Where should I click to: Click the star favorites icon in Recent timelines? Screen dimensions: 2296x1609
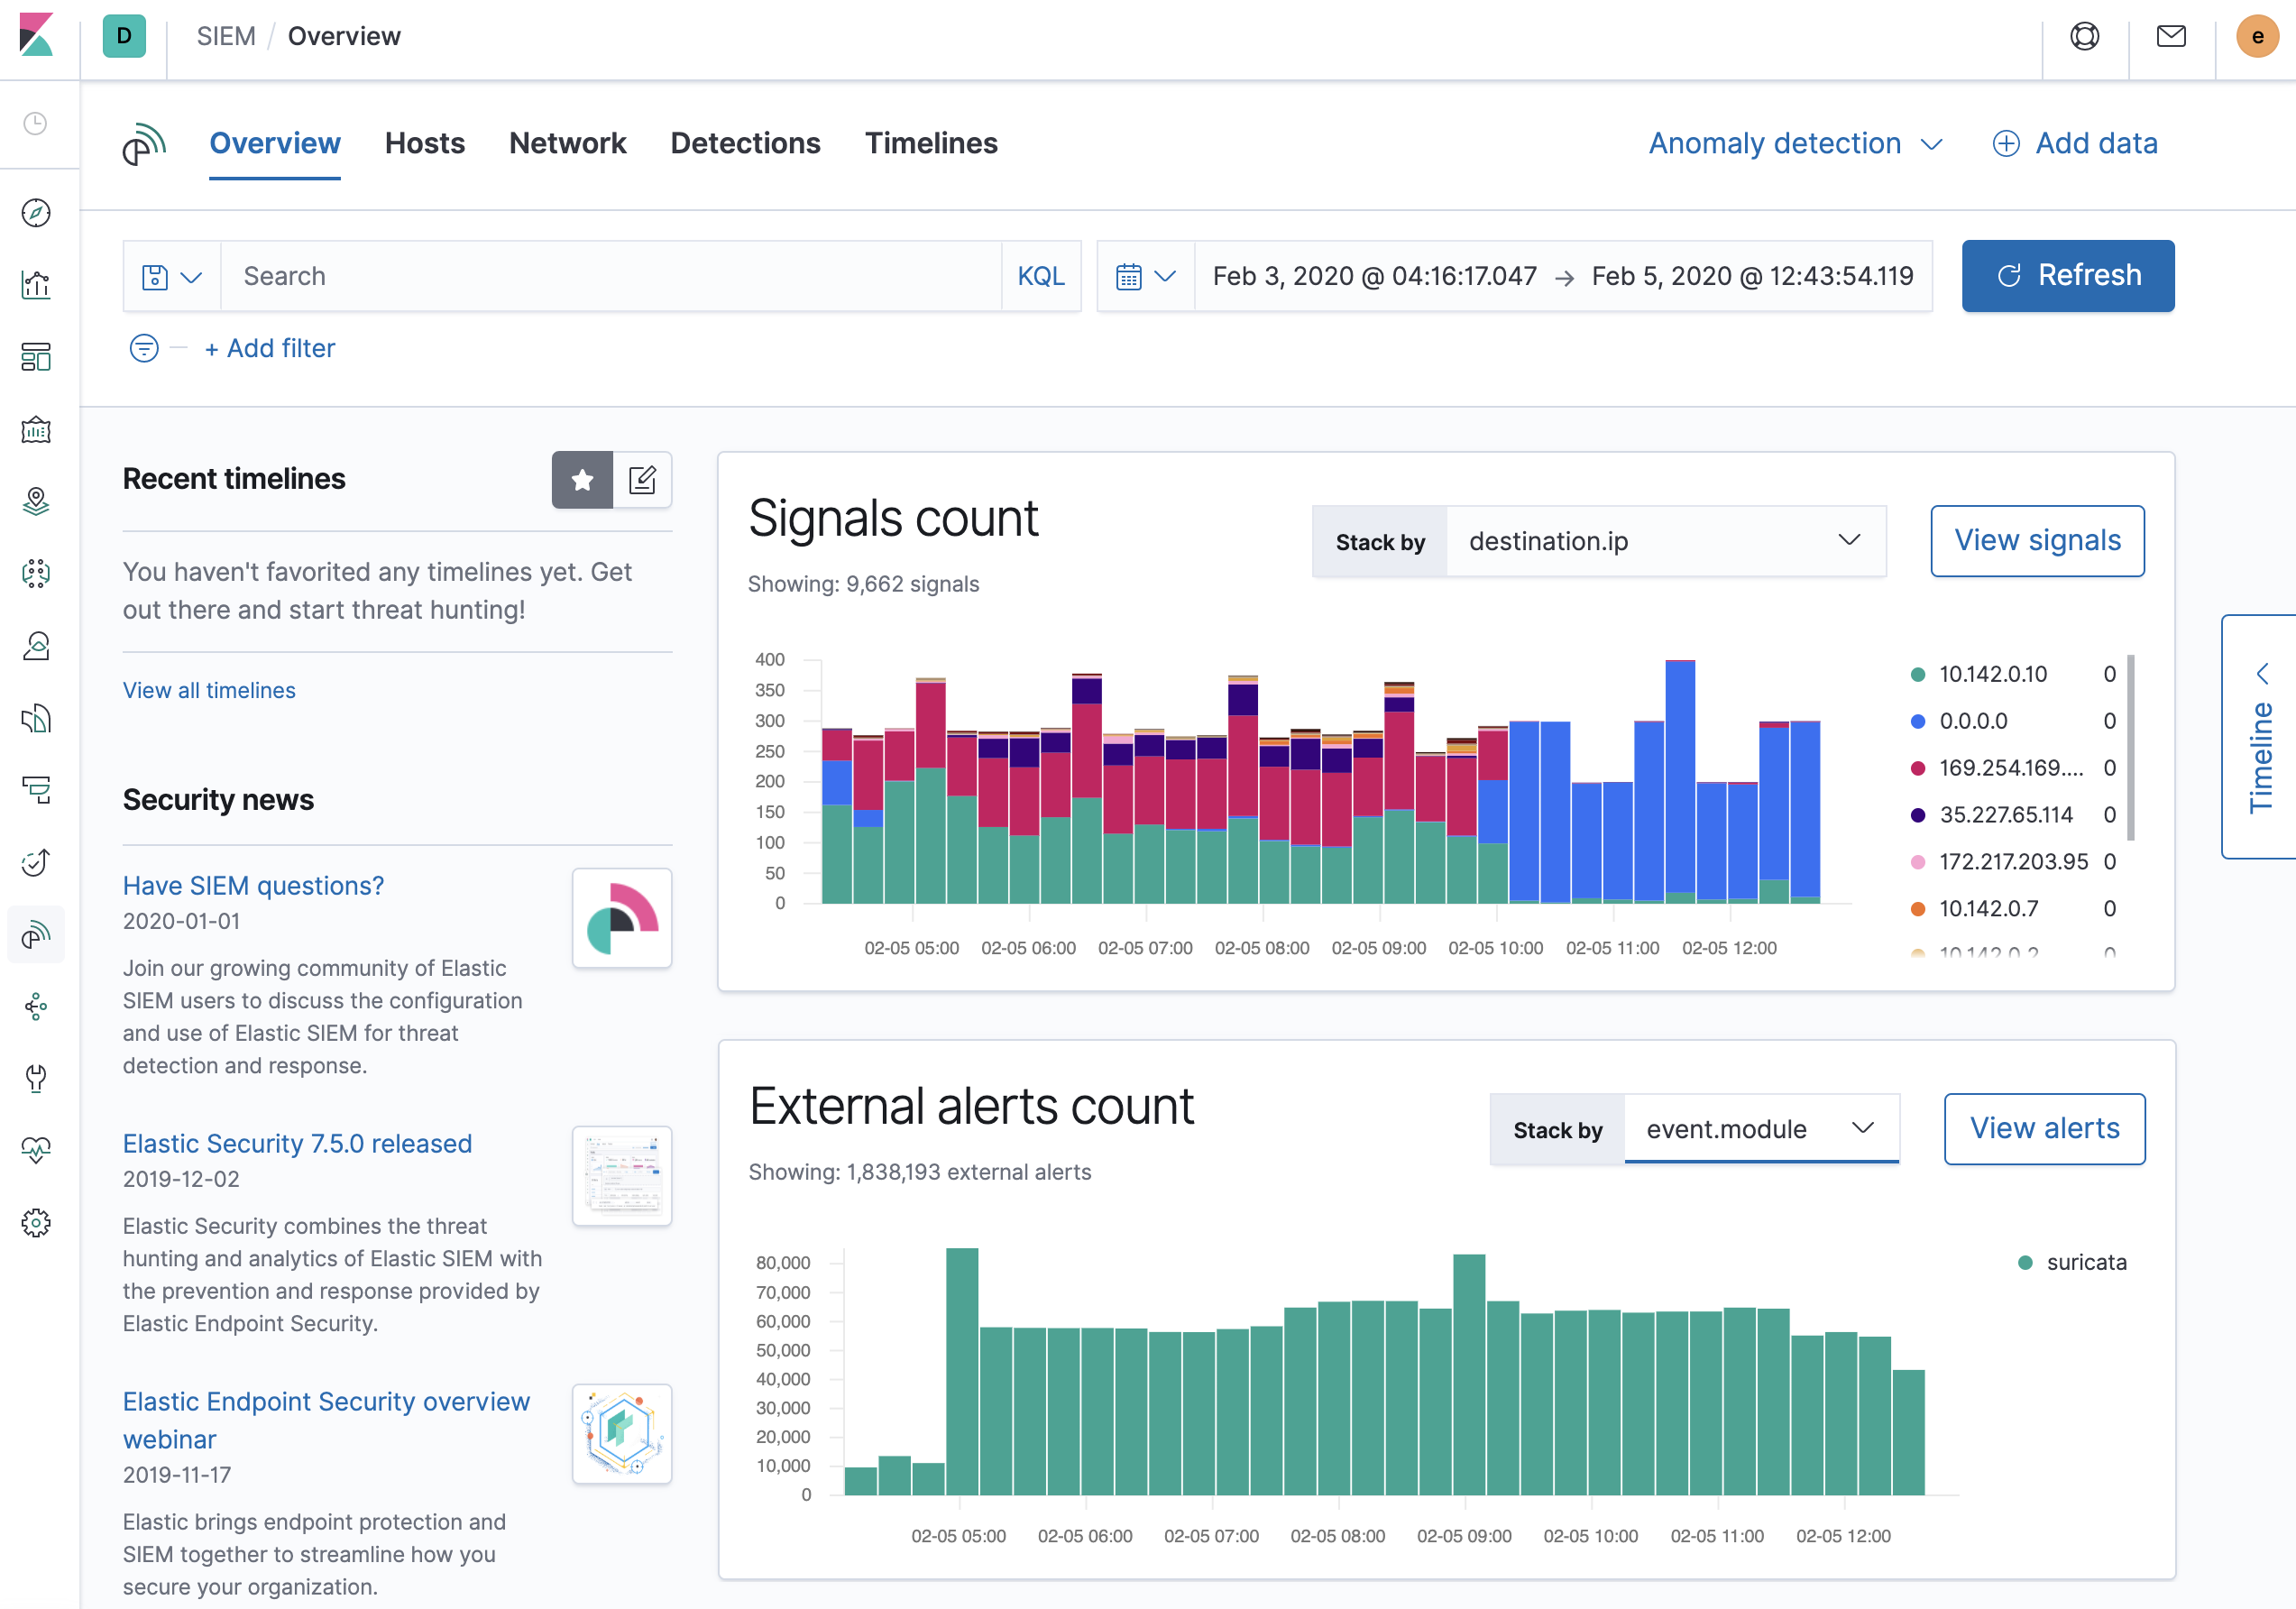583,482
